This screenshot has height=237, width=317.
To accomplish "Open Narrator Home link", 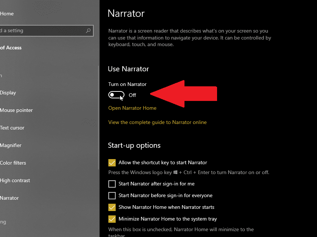I will tap(132, 108).
